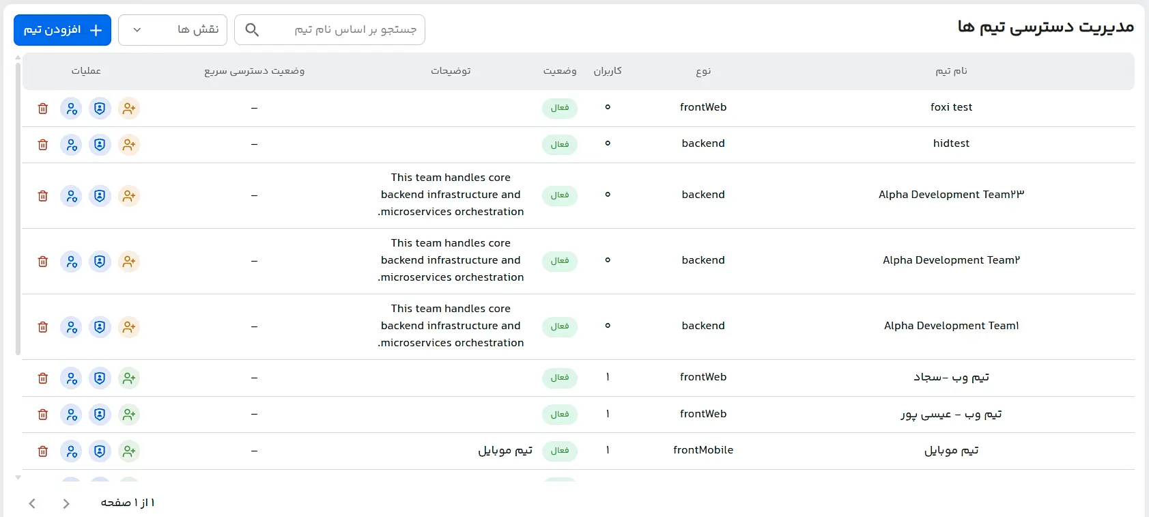
Task: Add user to تیم موبایل team
Action: pyautogui.click(x=129, y=451)
